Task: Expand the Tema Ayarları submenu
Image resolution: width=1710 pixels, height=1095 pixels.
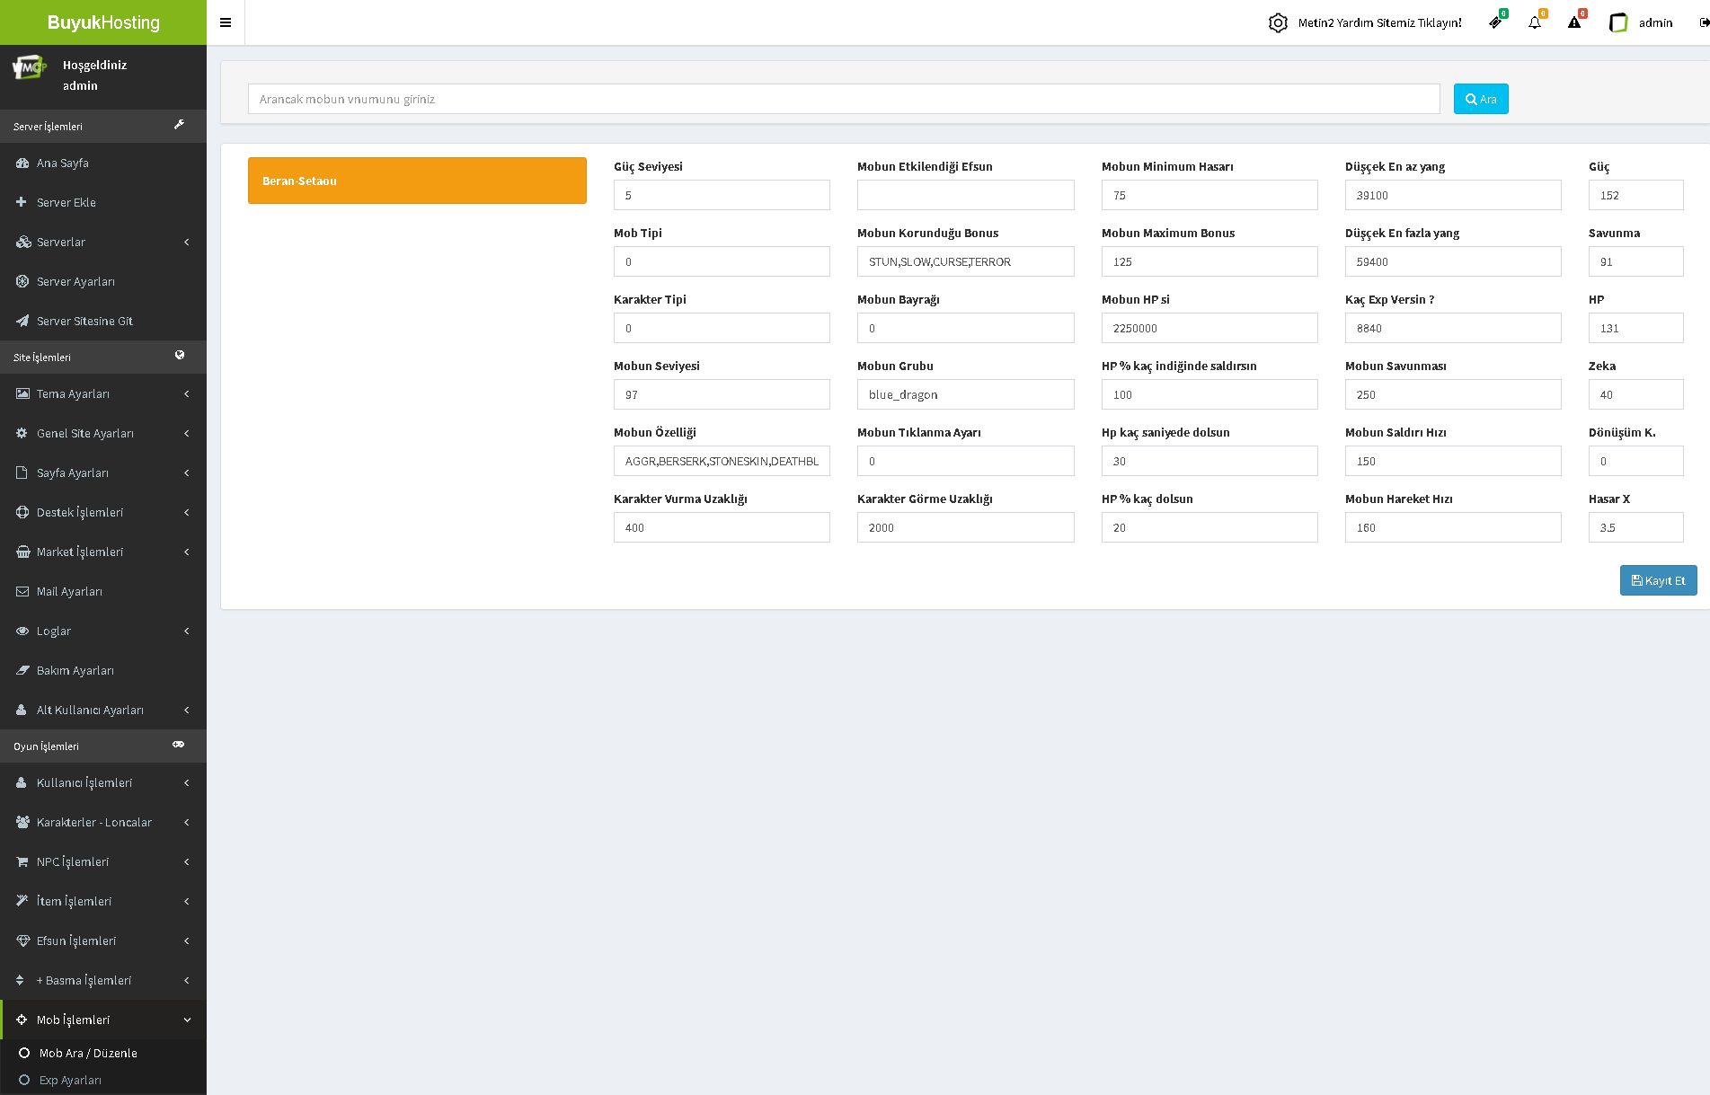Action: (x=102, y=393)
